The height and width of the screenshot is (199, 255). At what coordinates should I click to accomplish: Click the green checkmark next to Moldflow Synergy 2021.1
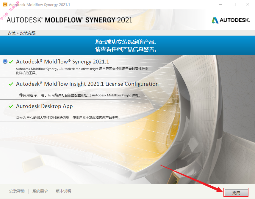tap(11, 62)
